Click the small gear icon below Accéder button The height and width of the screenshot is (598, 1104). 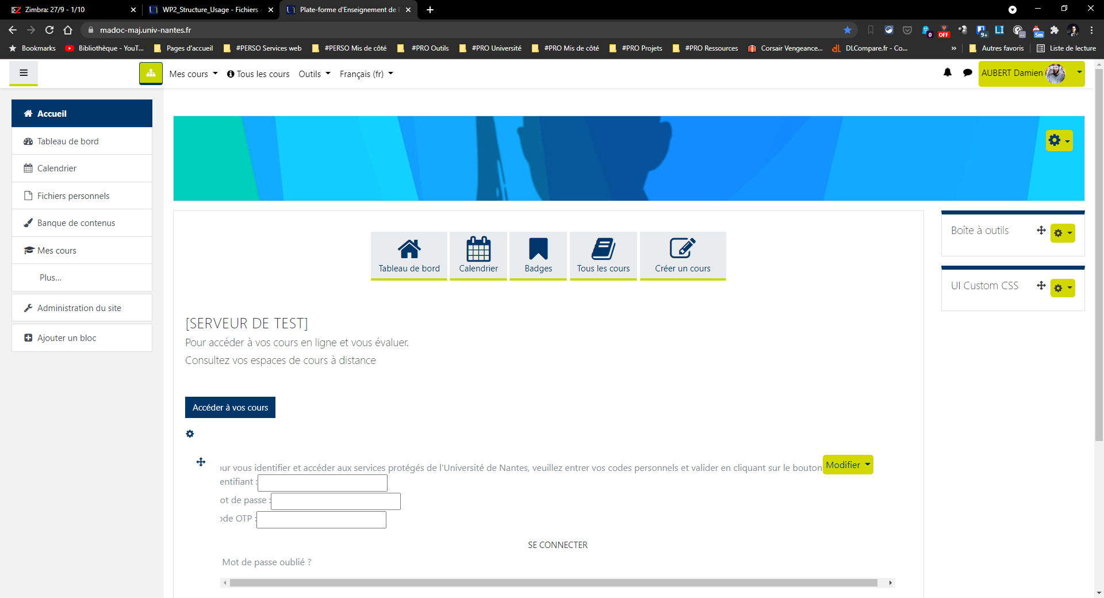click(x=190, y=434)
